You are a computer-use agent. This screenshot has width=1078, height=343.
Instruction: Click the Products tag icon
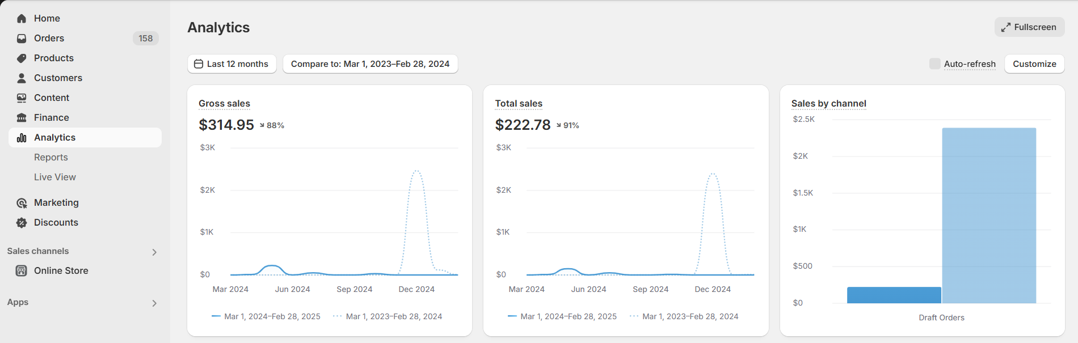(x=22, y=58)
